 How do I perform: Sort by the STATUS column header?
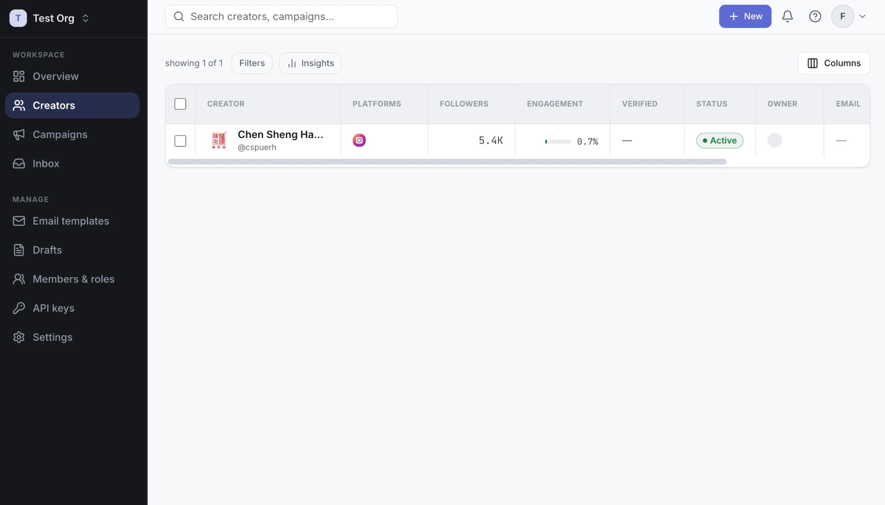(712, 104)
